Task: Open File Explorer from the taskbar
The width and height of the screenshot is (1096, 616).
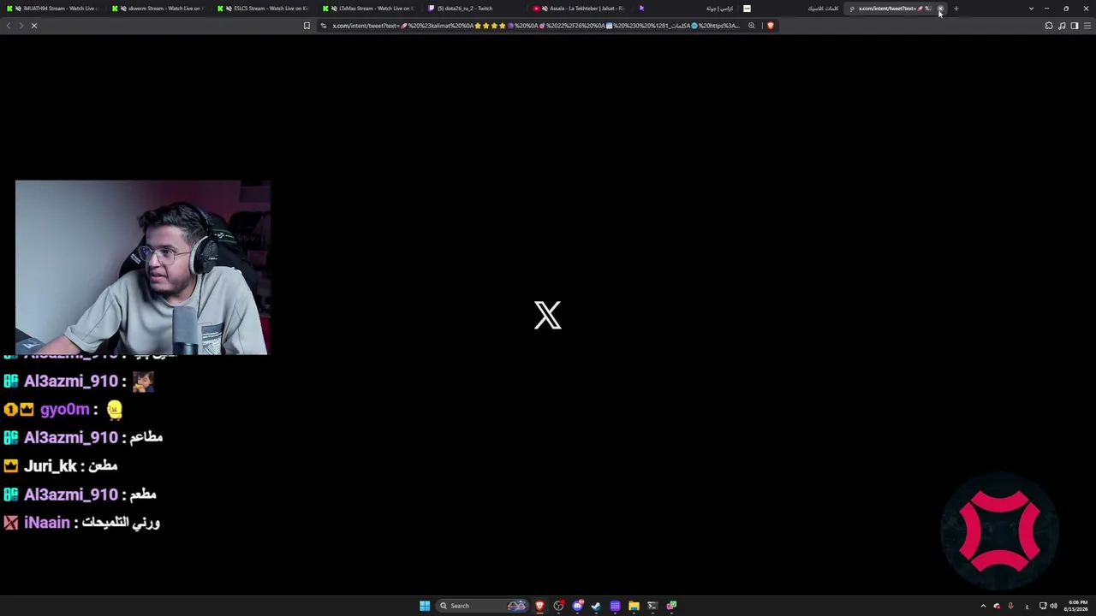Action: coord(634,606)
